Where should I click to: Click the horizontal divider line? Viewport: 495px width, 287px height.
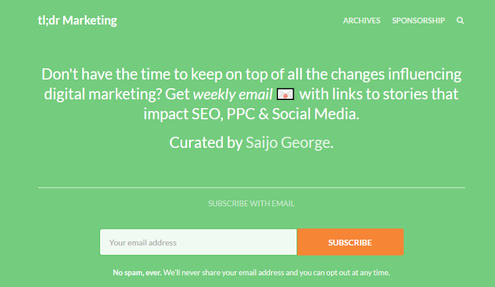252,188
